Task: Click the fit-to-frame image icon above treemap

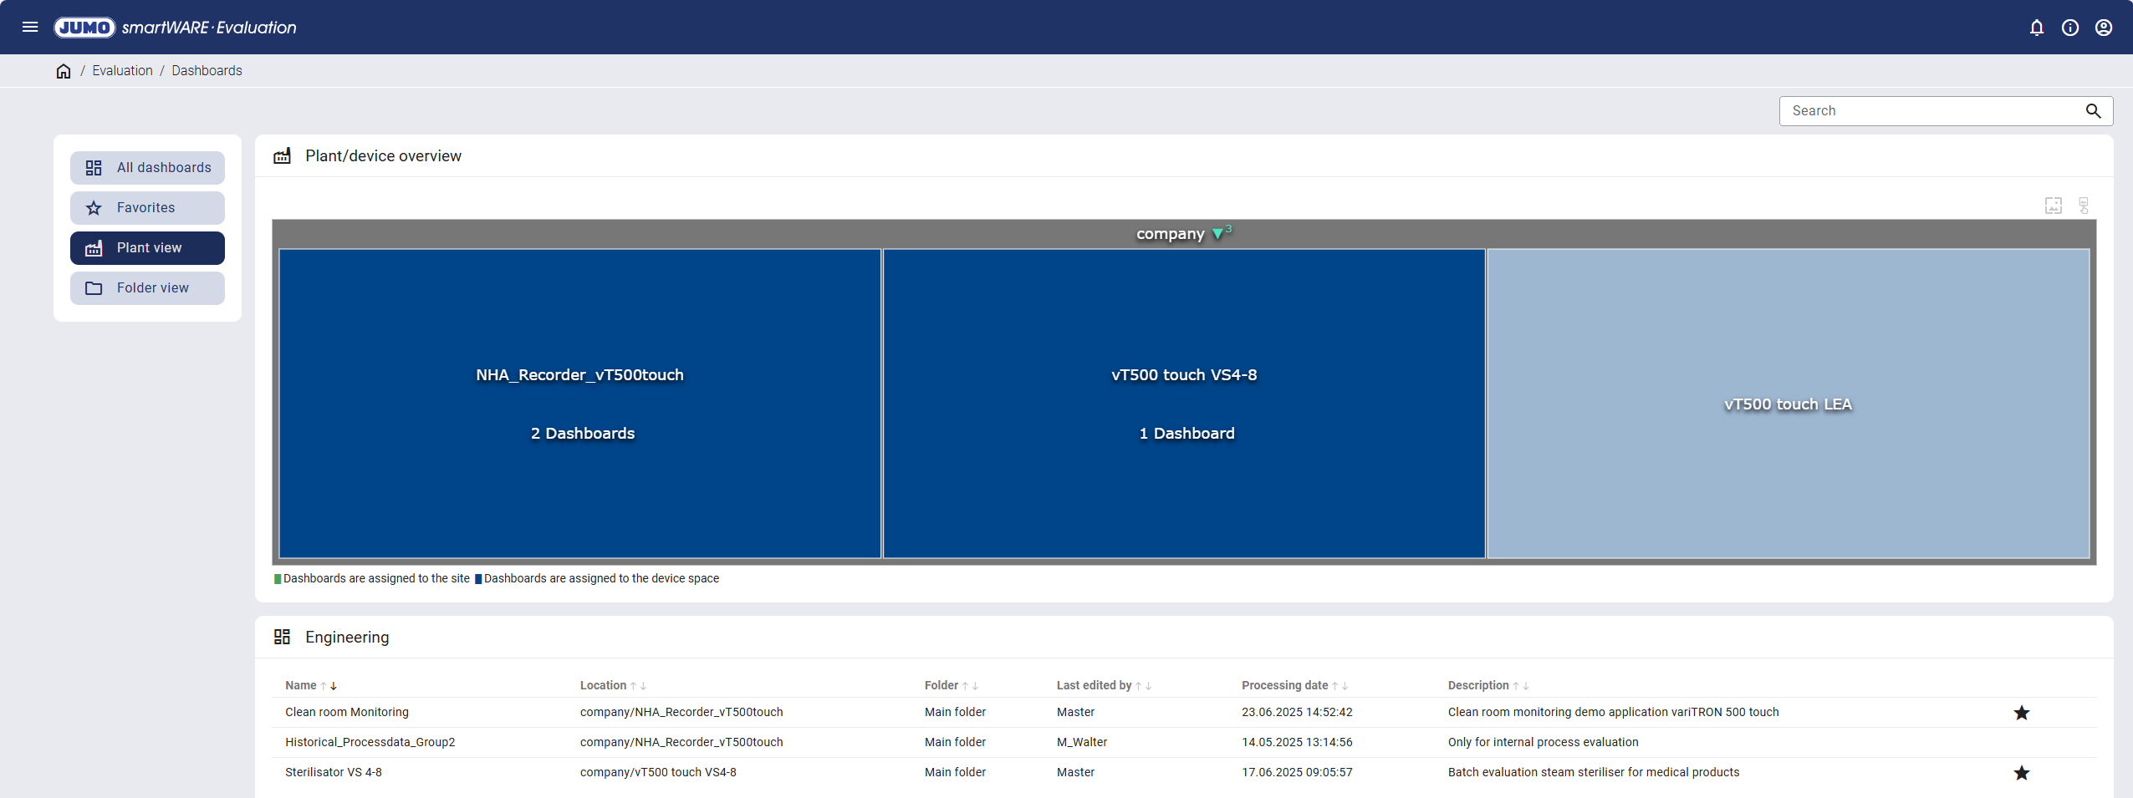Action: click(x=2054, y=206)
